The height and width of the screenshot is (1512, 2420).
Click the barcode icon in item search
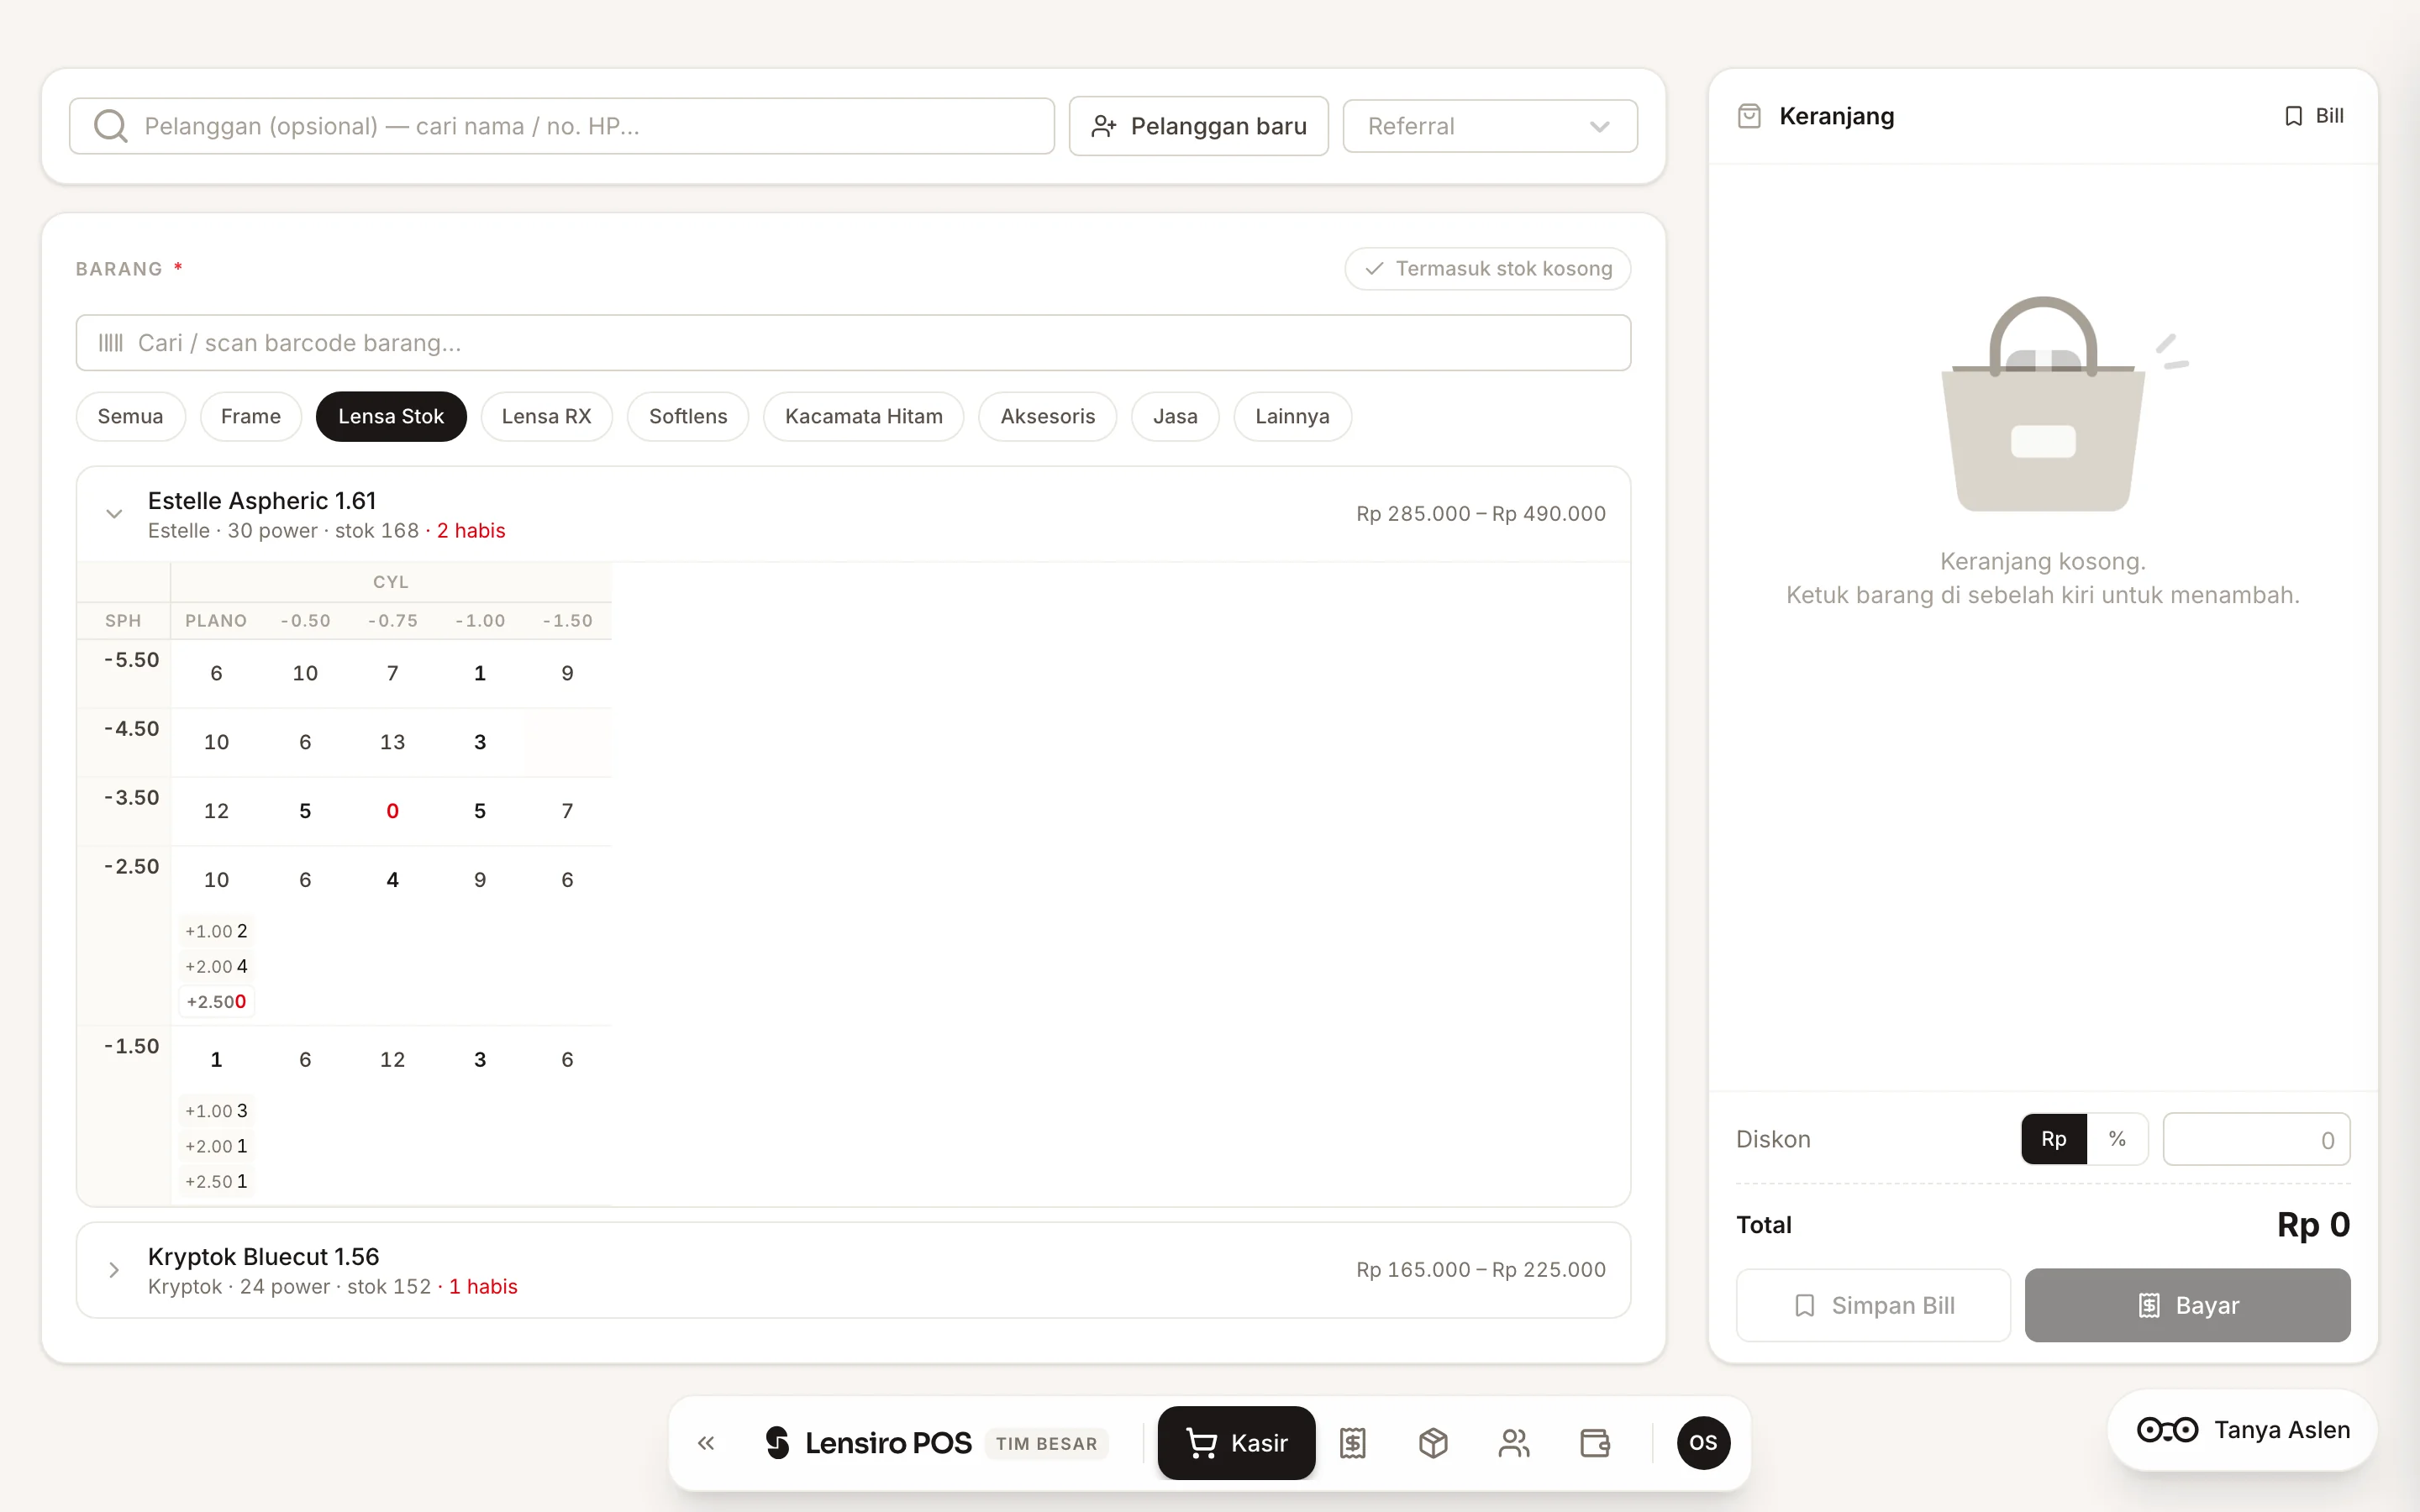[x=110, y=343]
